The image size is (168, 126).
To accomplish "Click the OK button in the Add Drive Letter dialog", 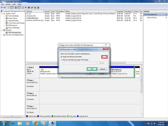I will pos(92,69).
